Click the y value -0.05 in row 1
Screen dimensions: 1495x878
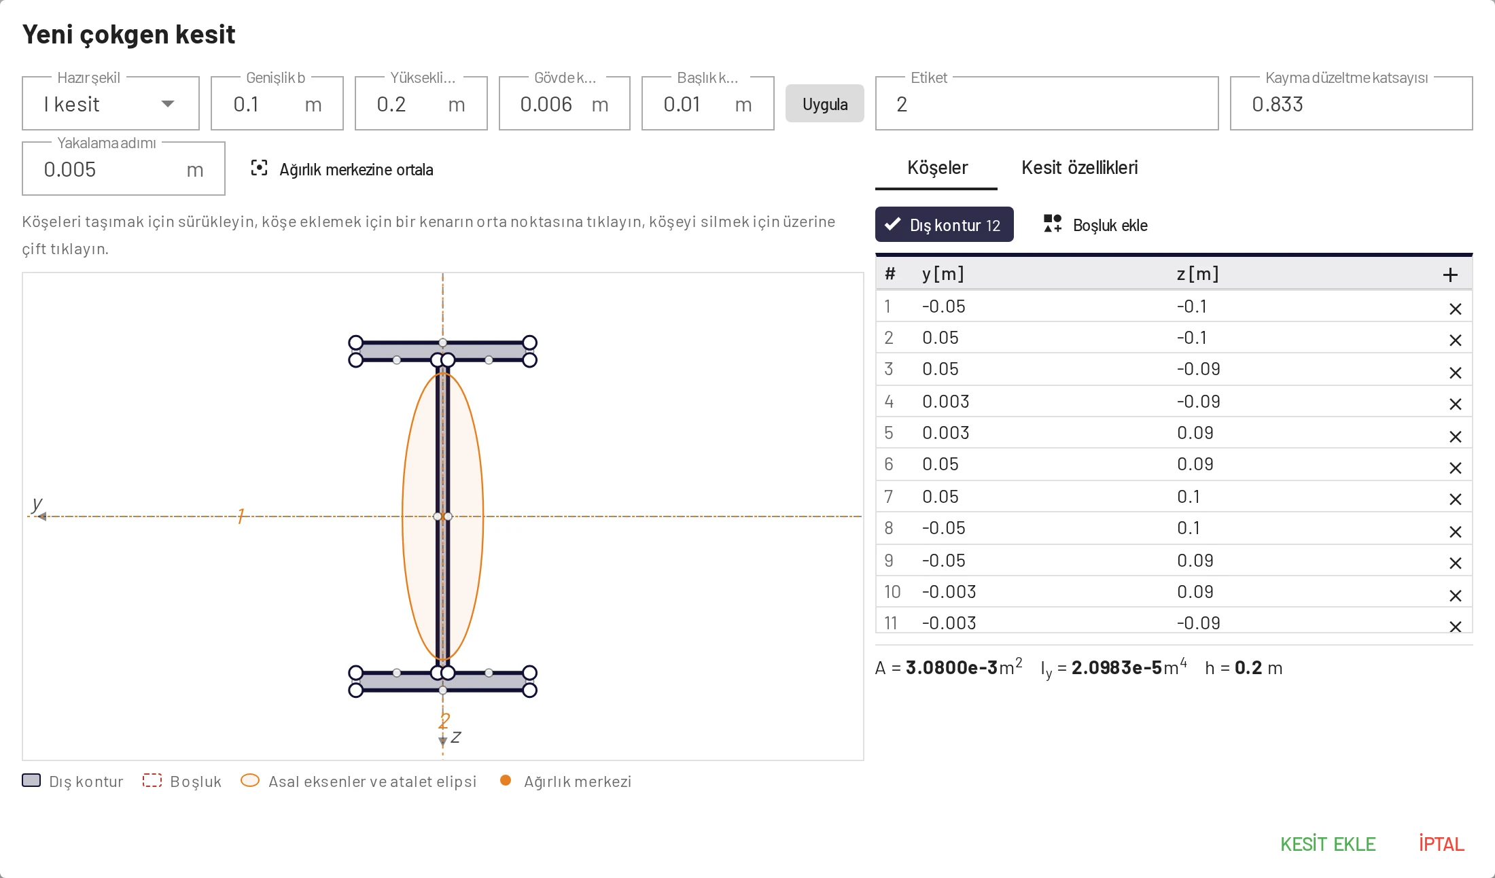[x=943, y=306]
